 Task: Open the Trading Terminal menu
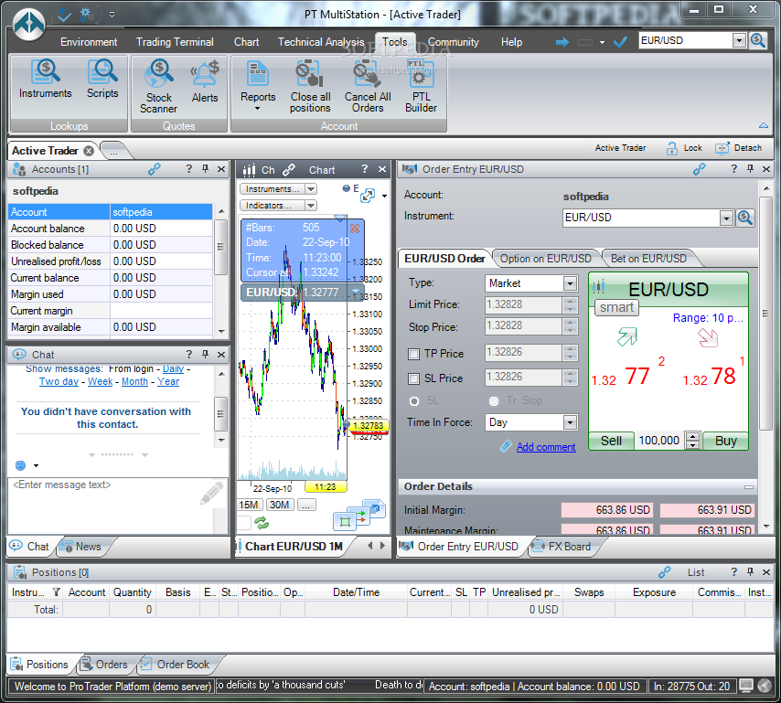tap(175, 42)
